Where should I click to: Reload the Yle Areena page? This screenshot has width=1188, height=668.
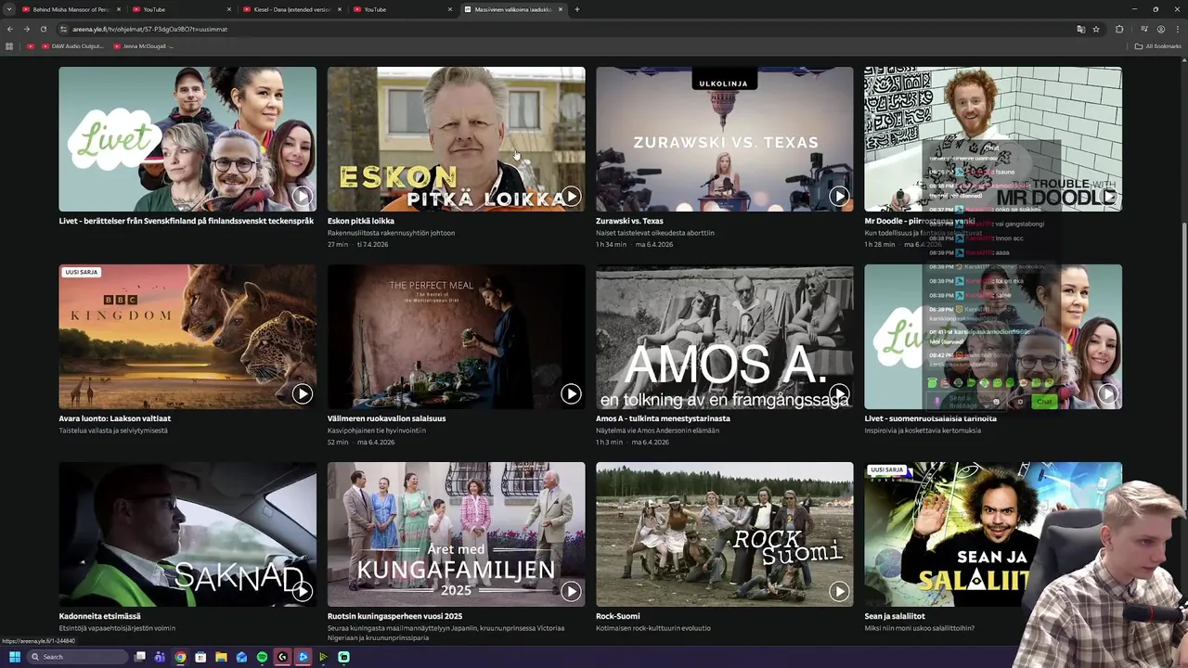tap(43, 29)
